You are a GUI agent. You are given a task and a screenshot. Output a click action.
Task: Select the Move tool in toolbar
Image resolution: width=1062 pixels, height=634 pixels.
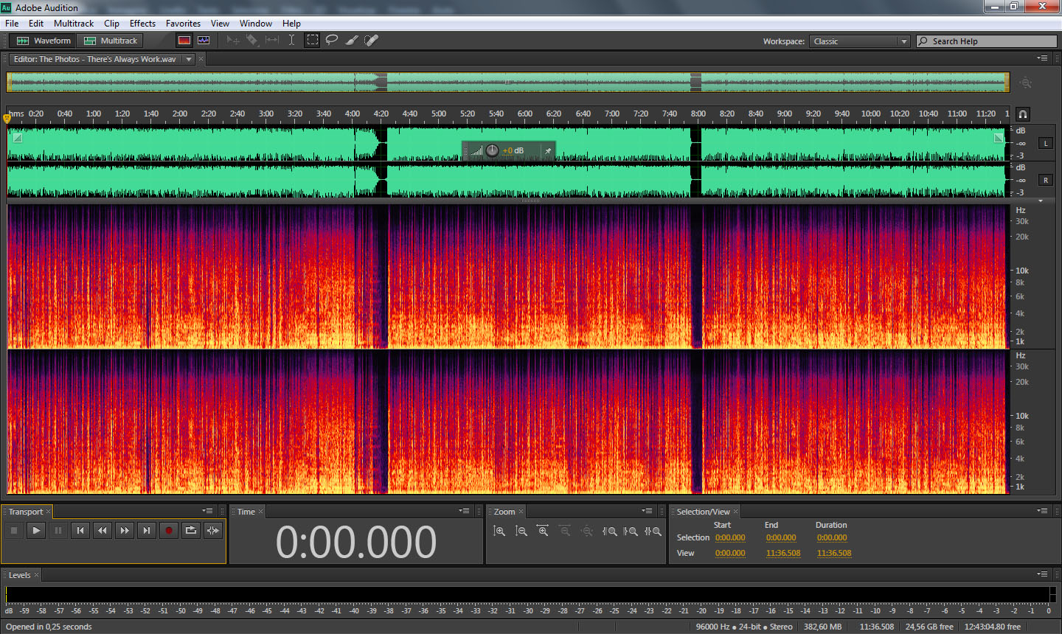(233, 41)
